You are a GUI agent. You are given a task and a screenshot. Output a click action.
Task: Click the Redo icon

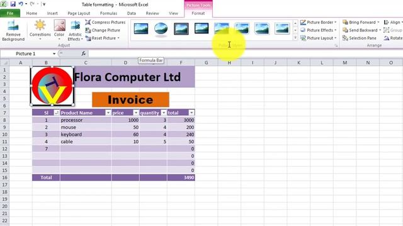click(32, 4)
